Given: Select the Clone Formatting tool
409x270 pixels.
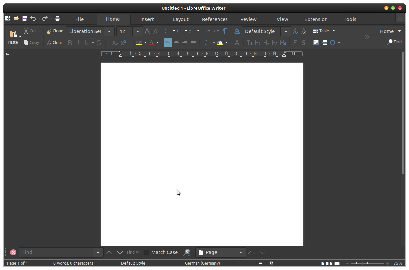Looking at the screenshot, I should [55, 31].
